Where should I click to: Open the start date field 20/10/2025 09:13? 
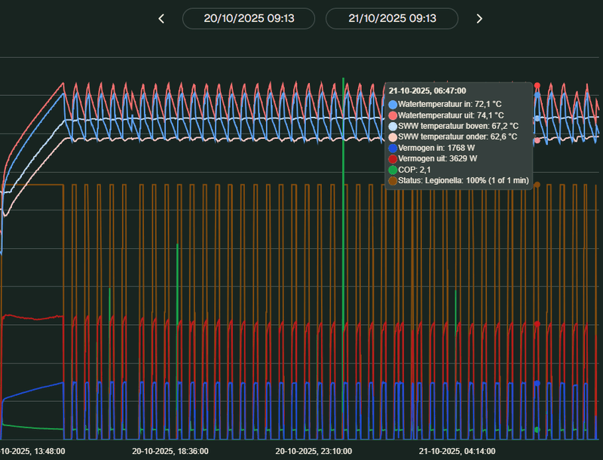249,19
